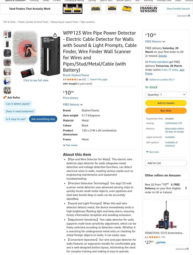
Task: Click the delivery location pin icon
Action: coord(147,79)
